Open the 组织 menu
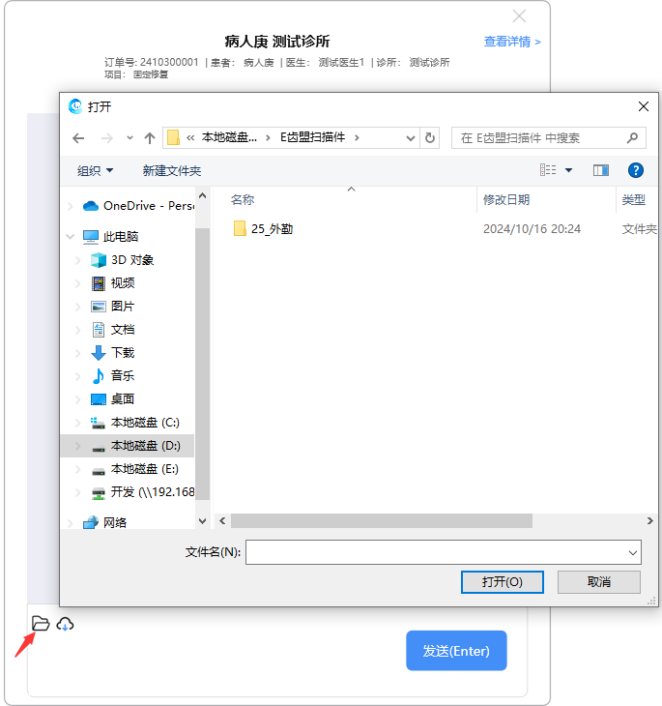Image resolution: width=662 pixels, height=706 pixels. [95, 170]
